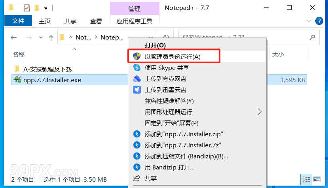Click the Run as administrator shield icon
The height and width of the screenshot is (188, 328).
(137, 56)
